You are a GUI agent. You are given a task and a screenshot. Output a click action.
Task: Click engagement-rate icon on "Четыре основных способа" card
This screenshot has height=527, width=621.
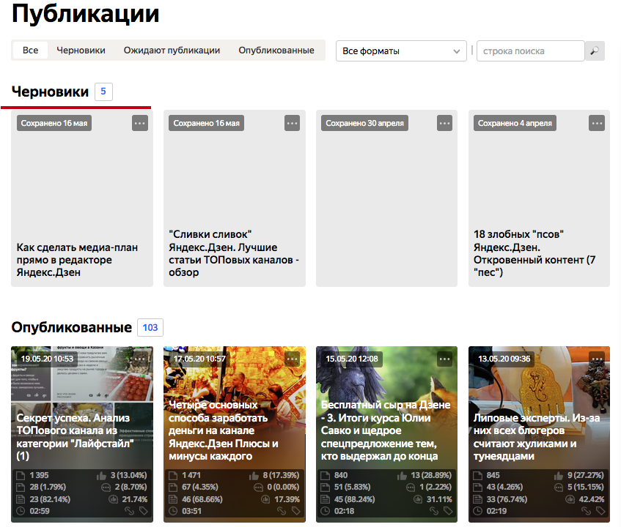(x=265, y=499)
